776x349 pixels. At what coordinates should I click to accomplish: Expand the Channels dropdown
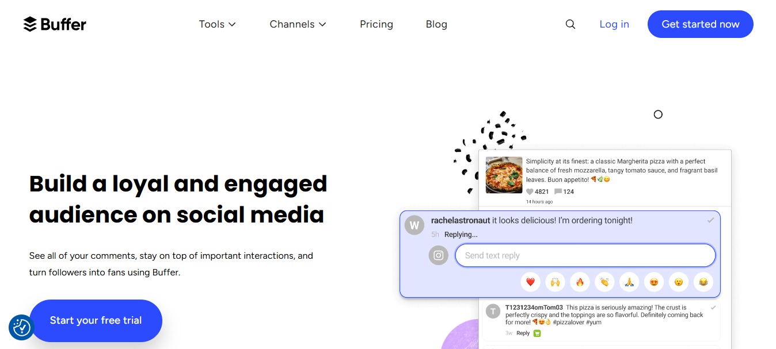coord(298,24)
